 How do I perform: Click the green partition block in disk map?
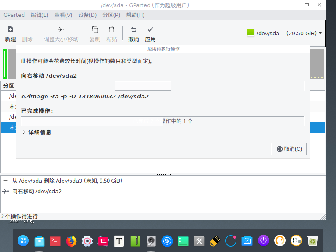5,64
